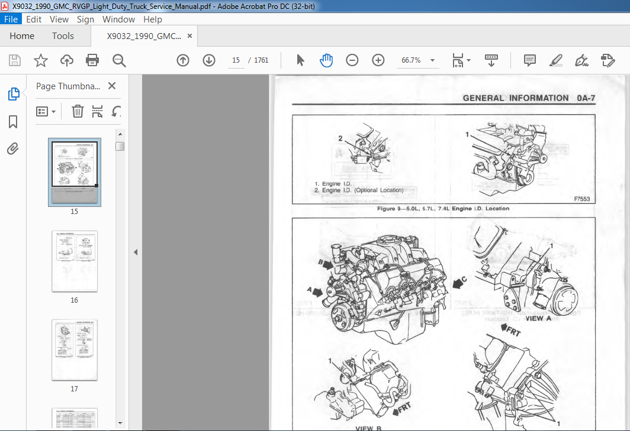630x431 pixels.
Task: Open the zoom level 66.7% dropdown
Action: (433, 60)
